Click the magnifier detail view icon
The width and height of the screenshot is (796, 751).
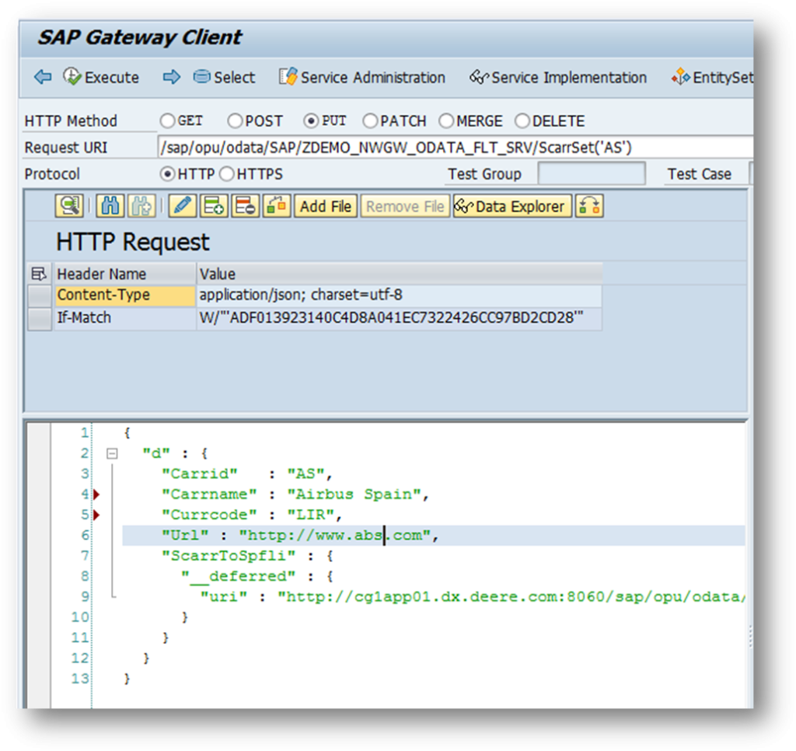point(69,206)
